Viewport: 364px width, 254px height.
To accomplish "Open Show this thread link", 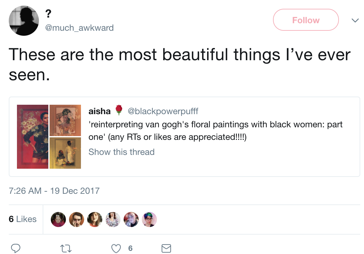I will 121,152.
